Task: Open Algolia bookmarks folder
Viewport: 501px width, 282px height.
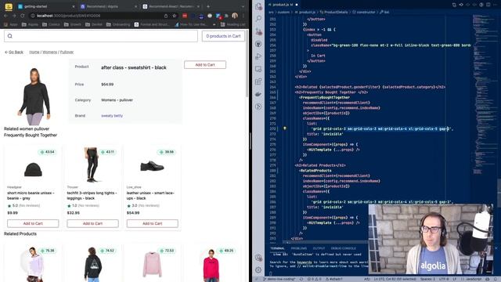Action: 31,24
